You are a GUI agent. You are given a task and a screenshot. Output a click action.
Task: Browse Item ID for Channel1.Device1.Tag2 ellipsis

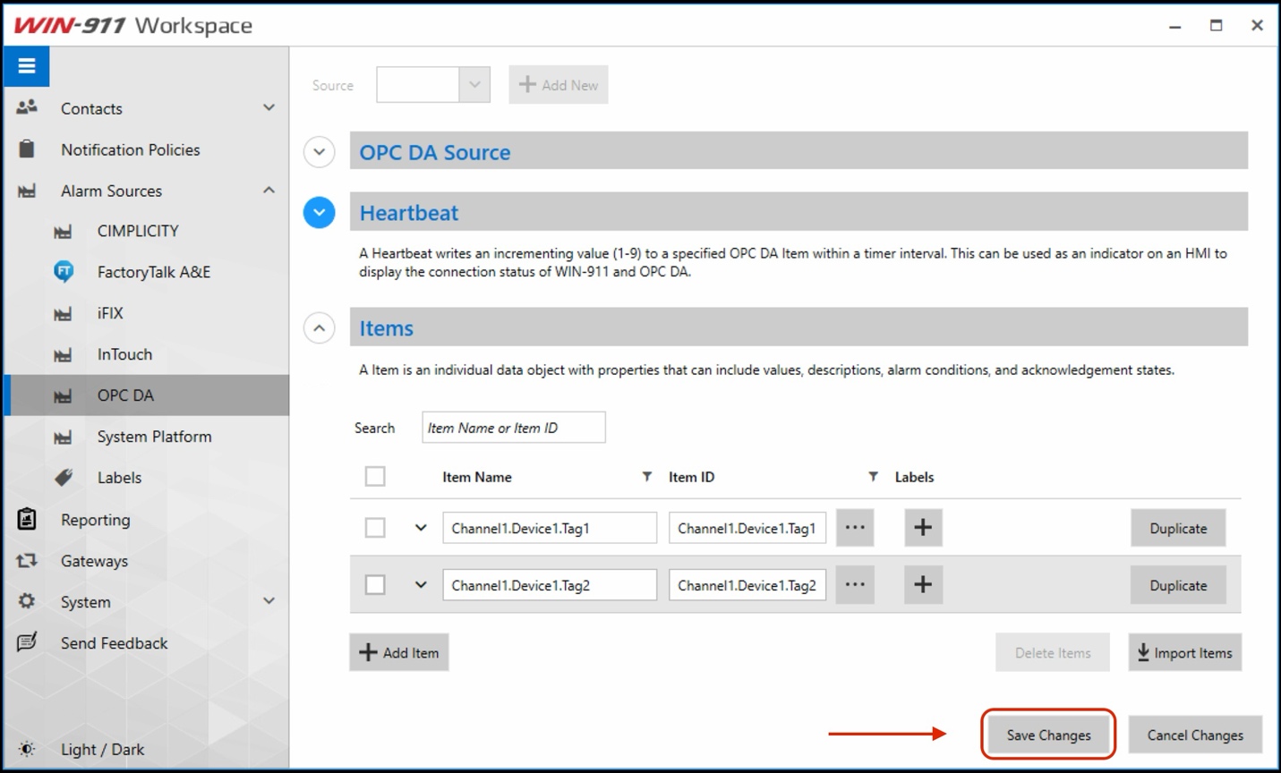[855, 585]
